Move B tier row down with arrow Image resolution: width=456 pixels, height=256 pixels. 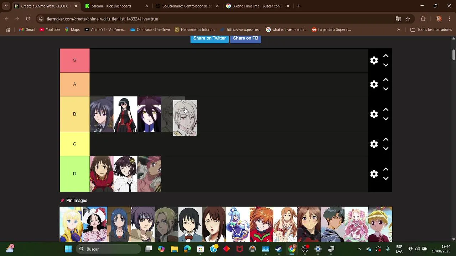(x=386, y=119)
